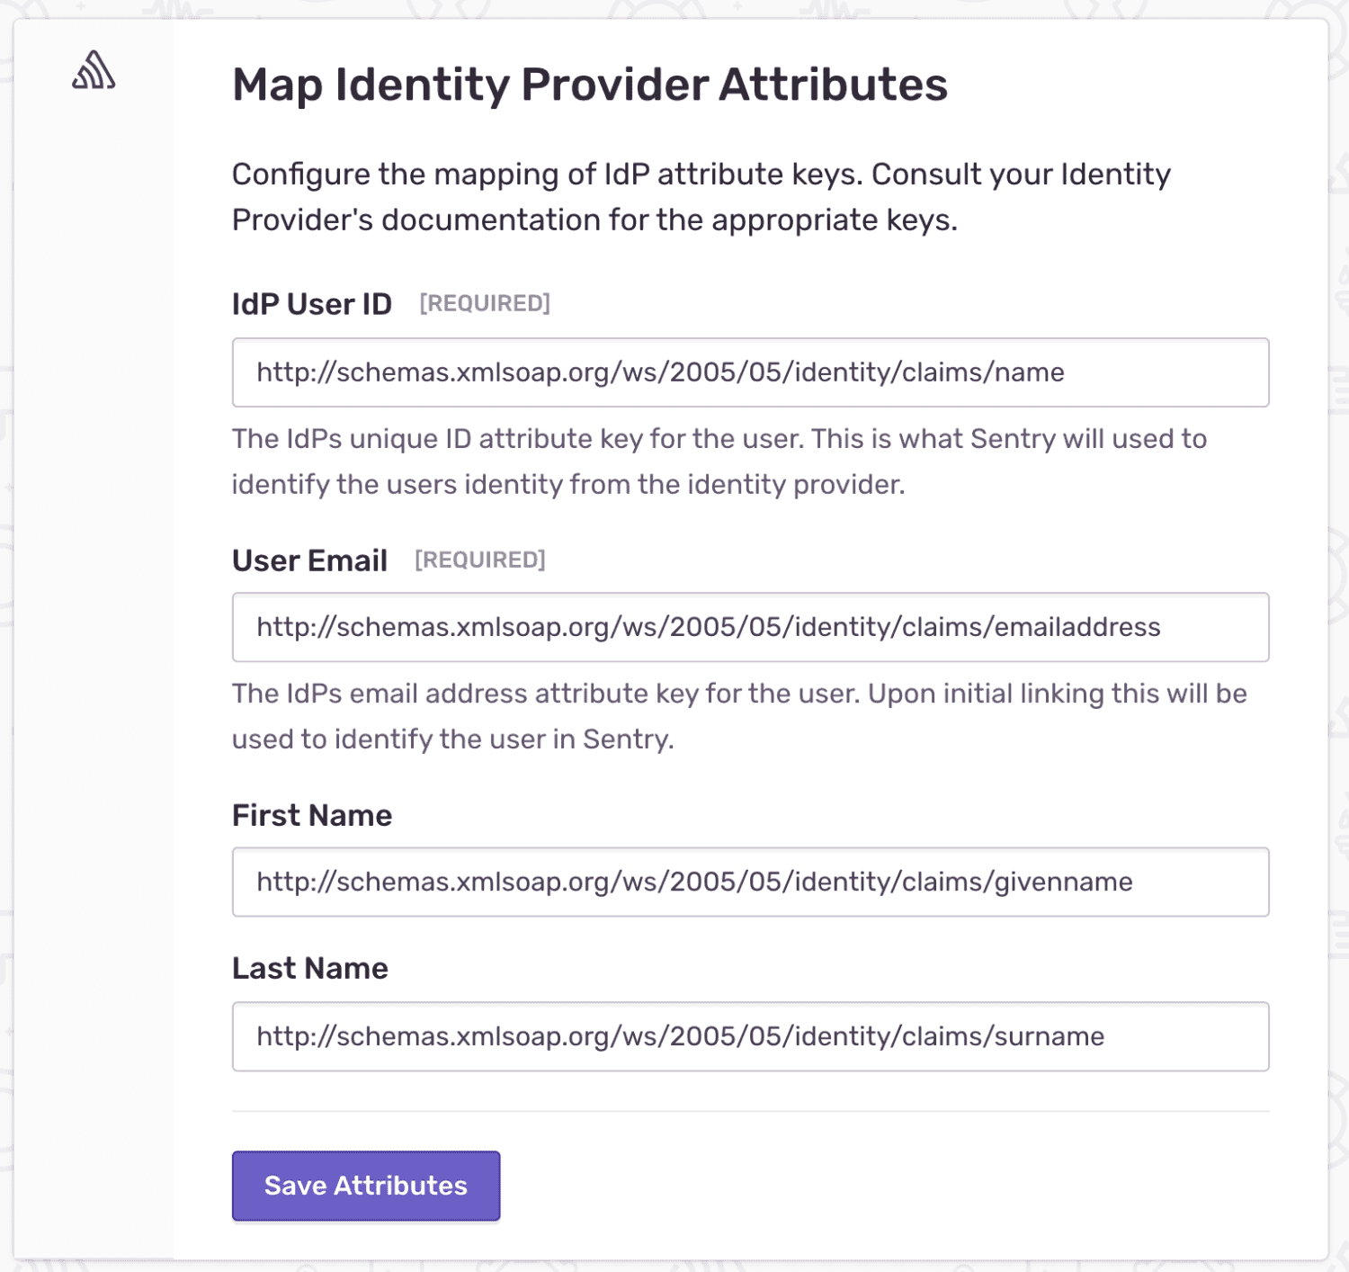Viewport: 1349px width, 1272px height.
Task: Submit the form with Save Attributes
Action: pyautogui.click(x=365, y=1186)
